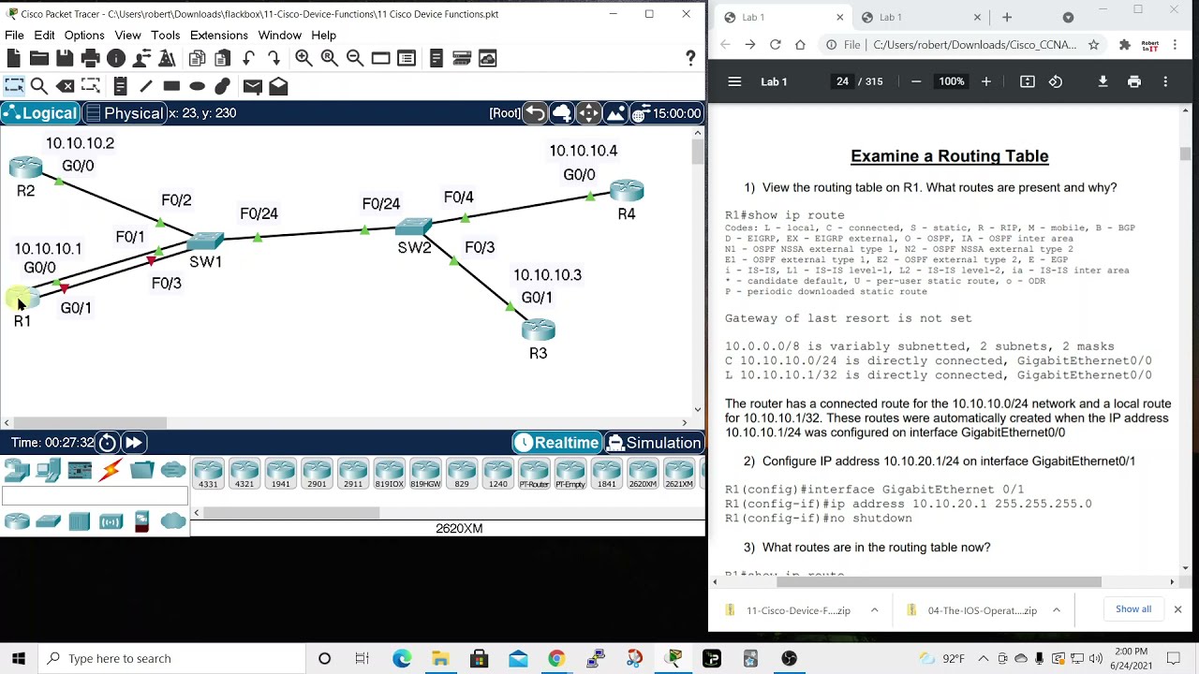Open the Options menu
1199x674 pixels.
click(x=84, y=36)
